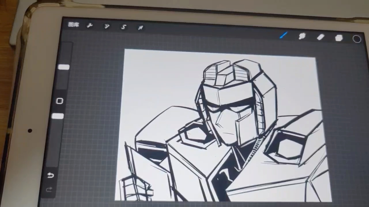Tap the square modify button on sidebar
This screenshot has width=369, height=207.
click(60, 101)
